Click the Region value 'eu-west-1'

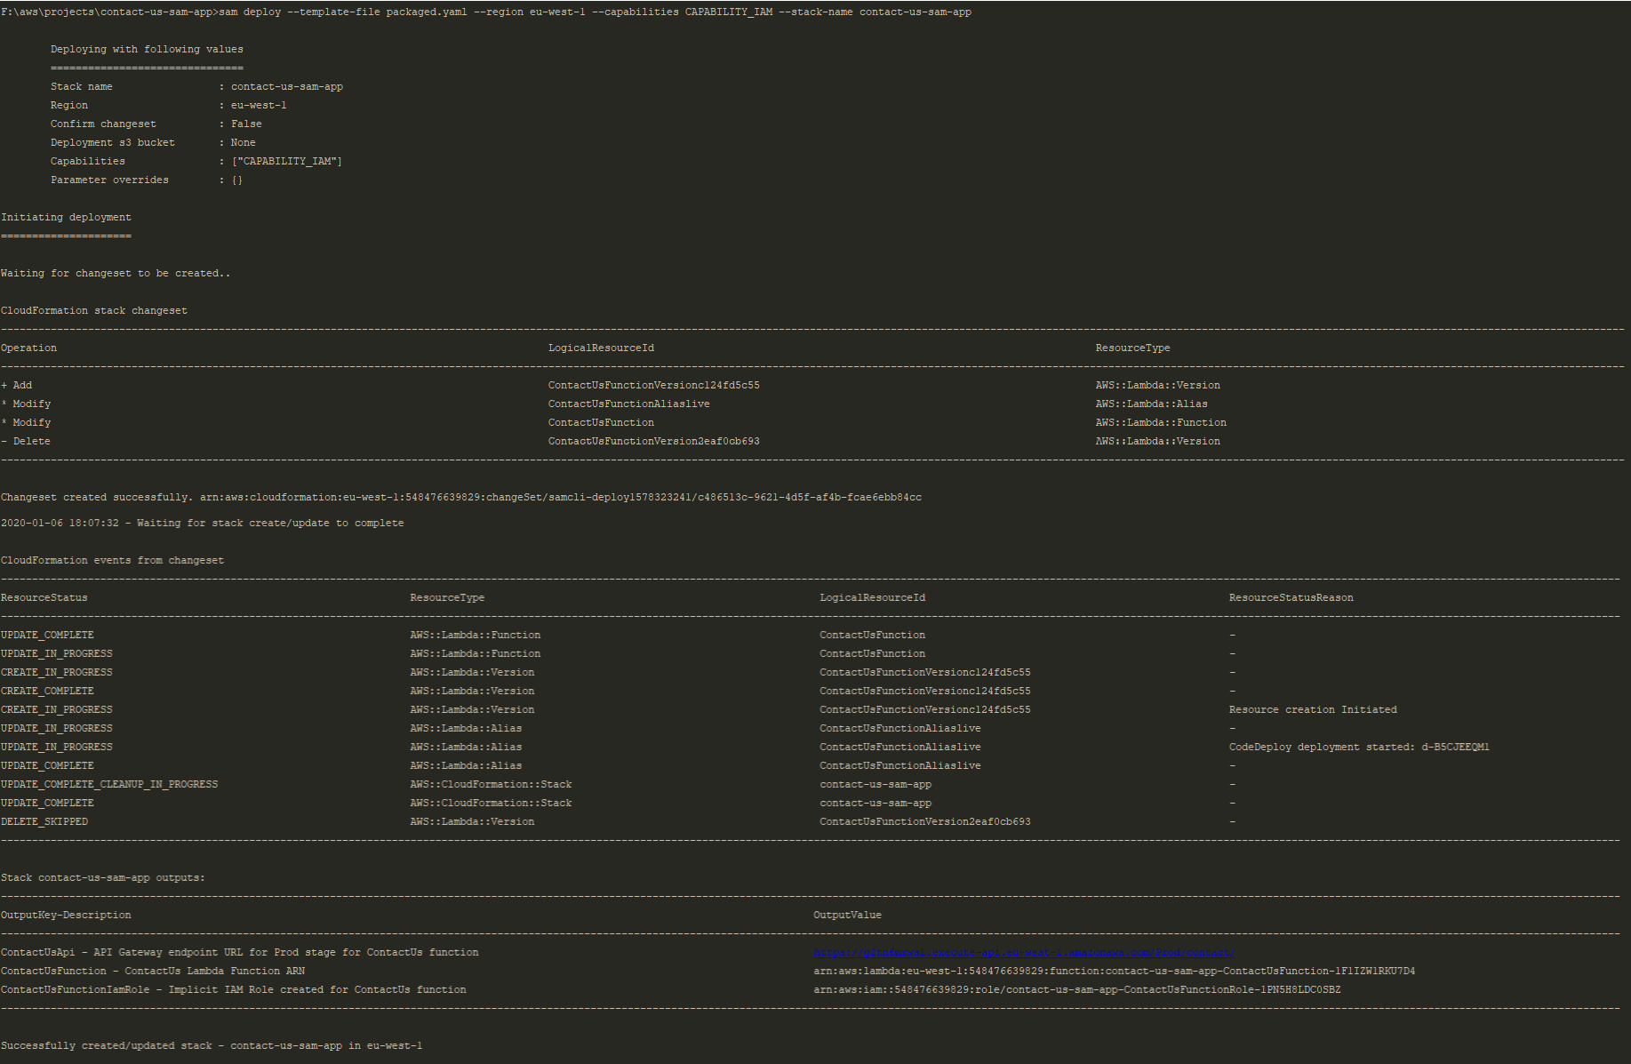tap(259, 106)
